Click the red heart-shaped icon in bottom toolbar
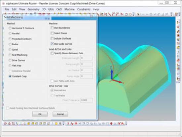Image resolution: width=182 pixels, height=137 pixels. [x=111, y=123]
